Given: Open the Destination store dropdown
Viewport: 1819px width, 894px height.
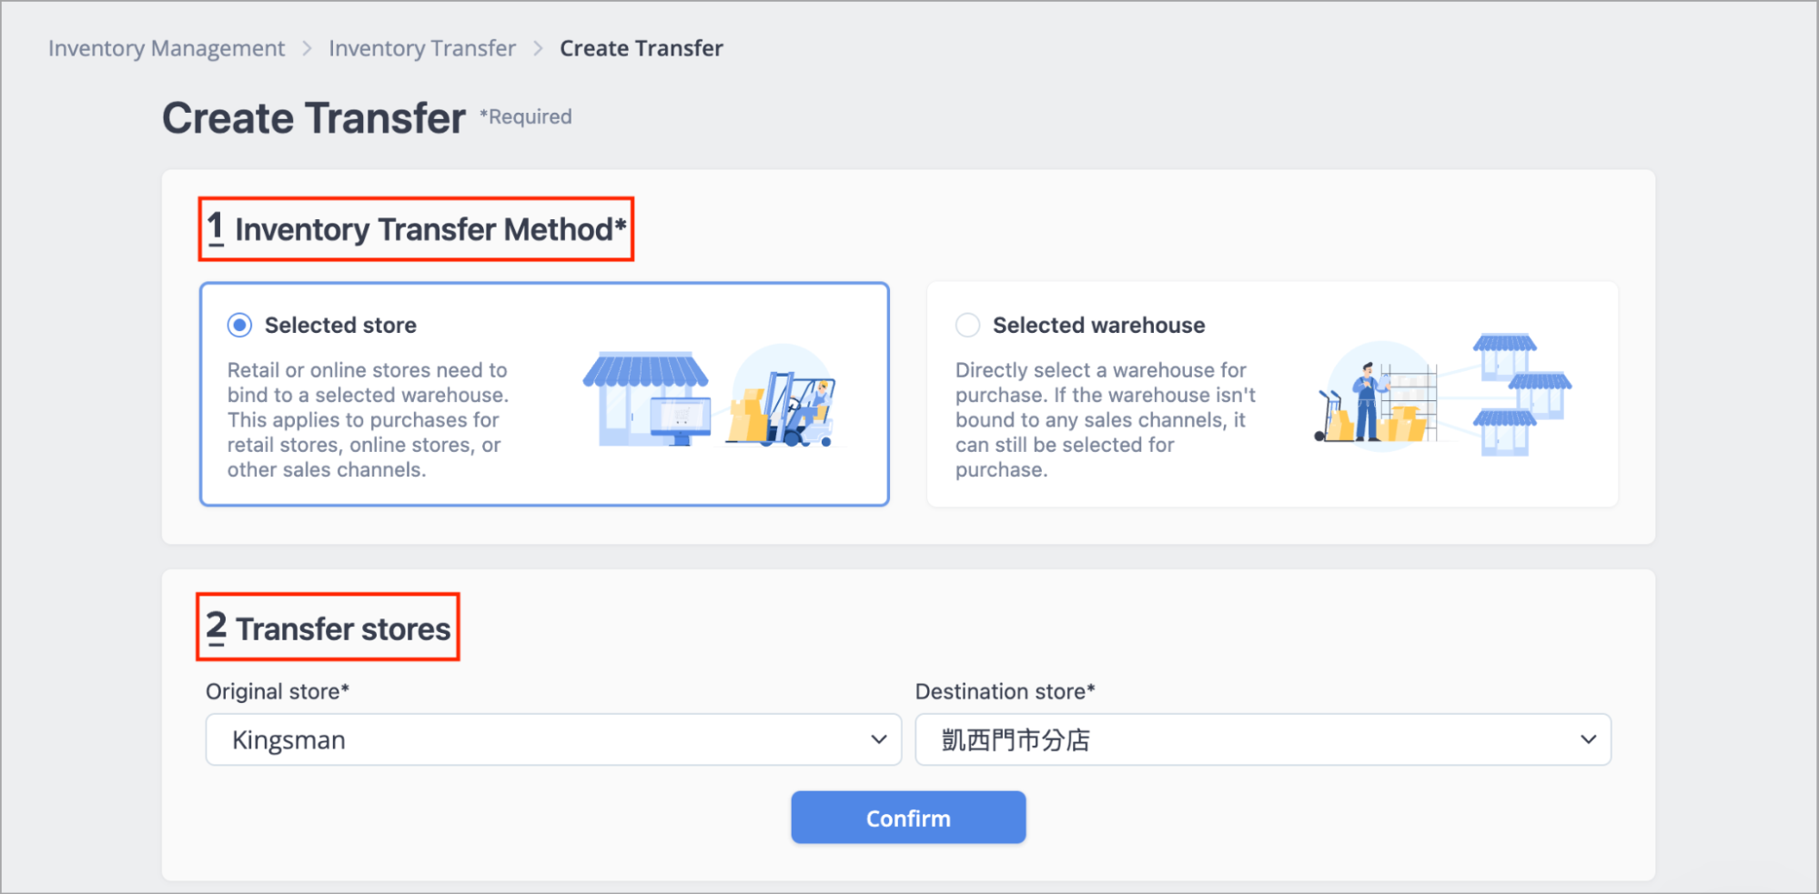Looking at the screenshot, I should click(x=1263, y=739).
